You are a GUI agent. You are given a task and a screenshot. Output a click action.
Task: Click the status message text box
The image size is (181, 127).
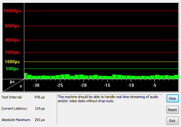pyautogui.click(x=109, y=110)
